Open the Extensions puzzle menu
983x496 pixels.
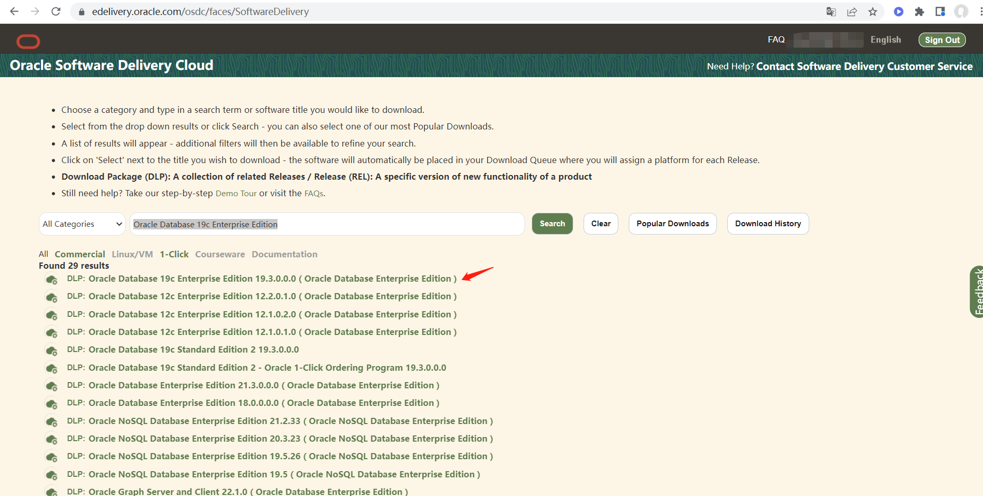click(919, 12)
